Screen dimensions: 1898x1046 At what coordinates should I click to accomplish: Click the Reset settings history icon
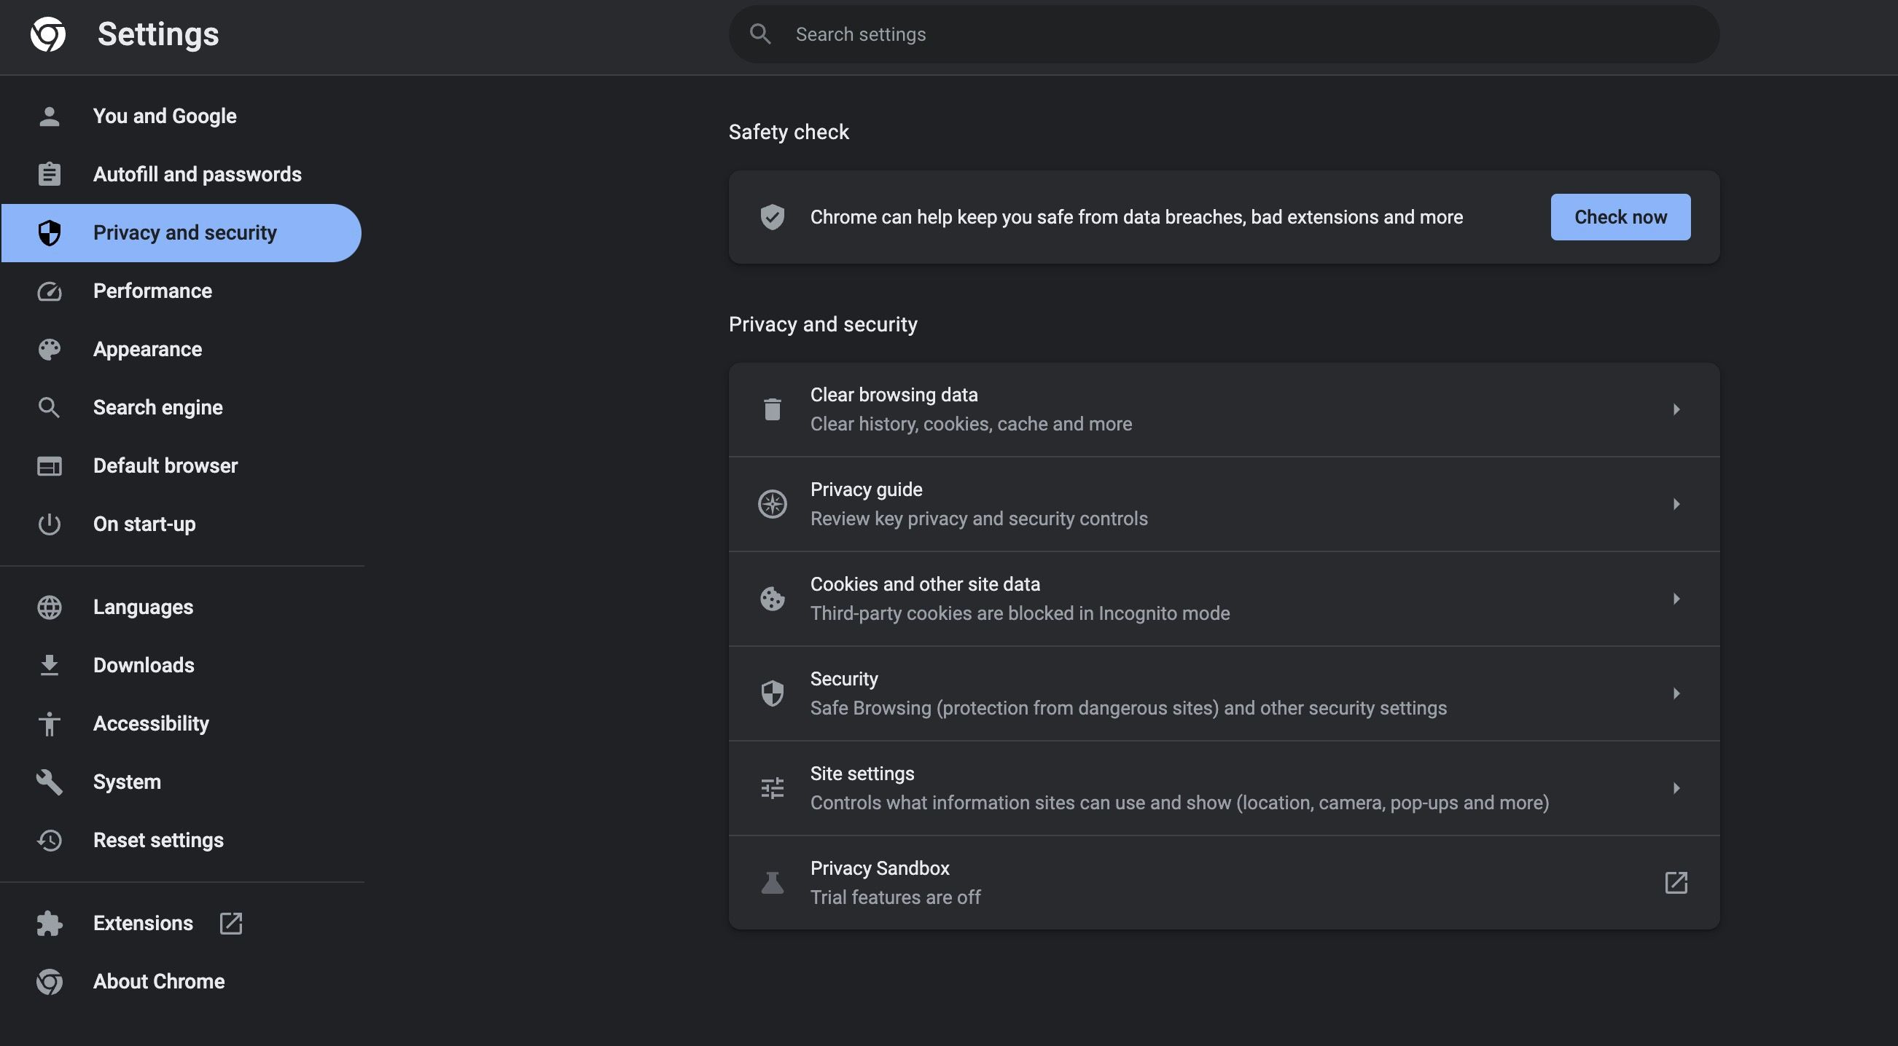(x=49, y=841)
